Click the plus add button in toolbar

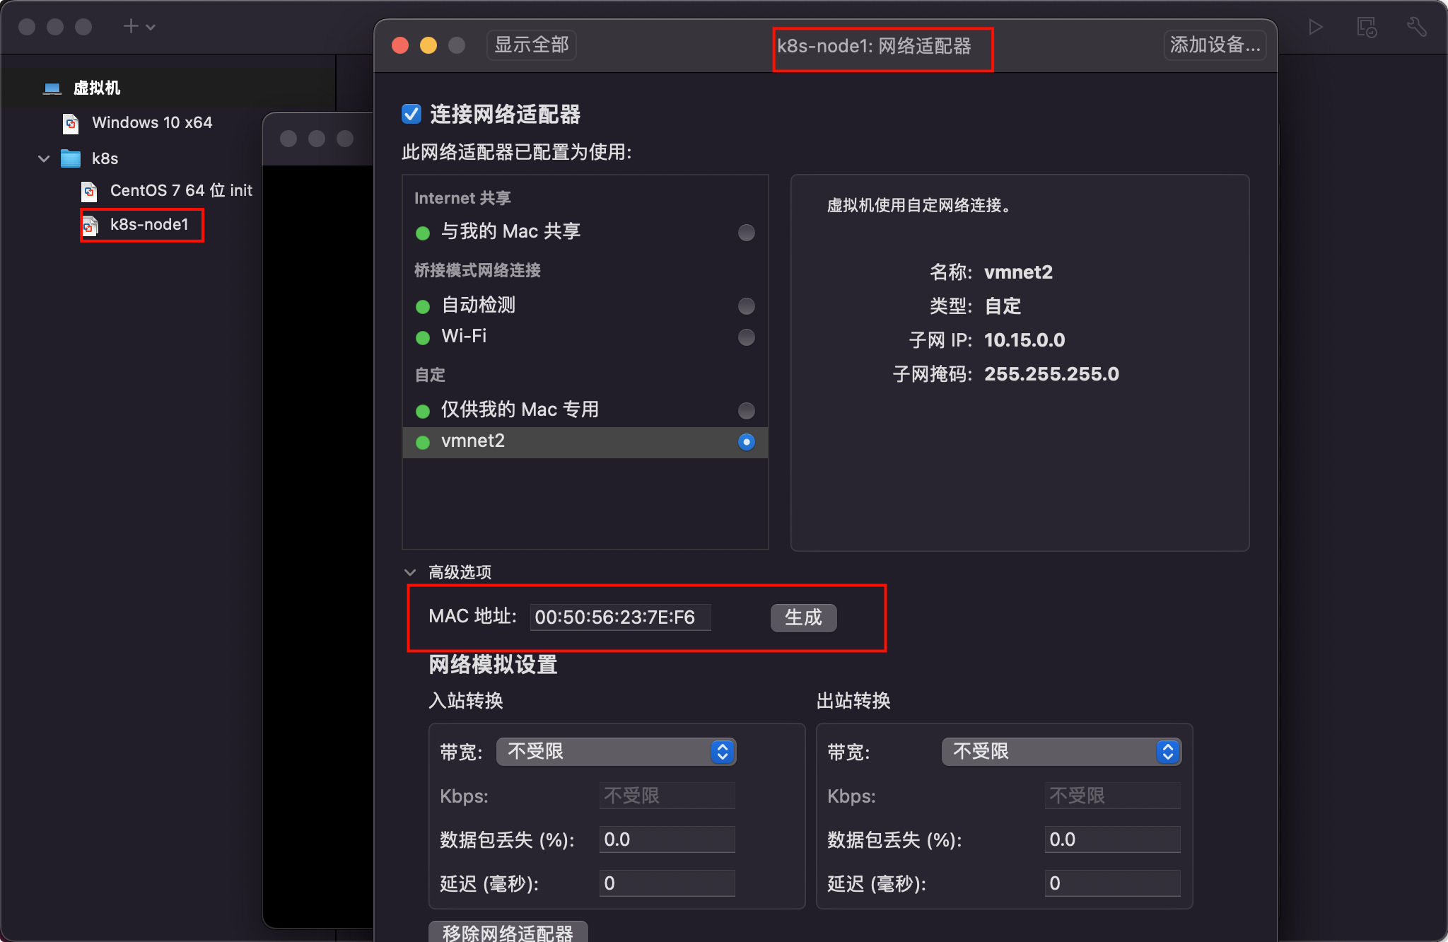[x=131, y=27]
